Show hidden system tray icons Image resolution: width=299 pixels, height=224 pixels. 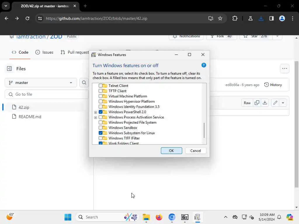pyautogui.click(x=226, y=217)
